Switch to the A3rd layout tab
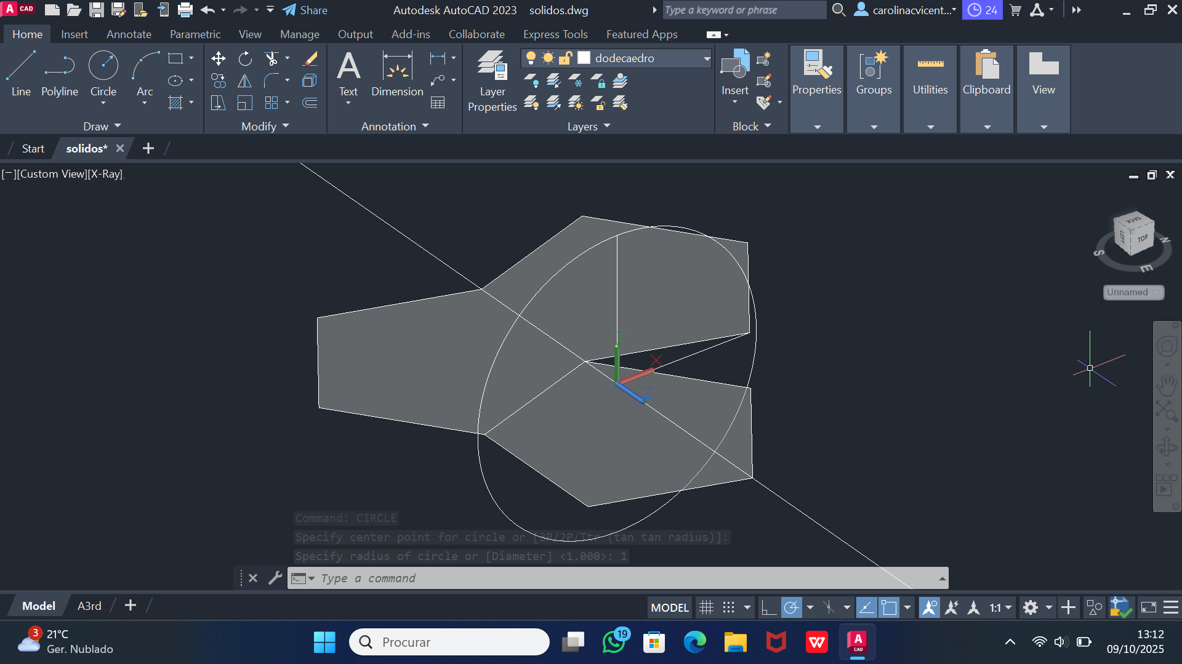 [x=89, y=606]
